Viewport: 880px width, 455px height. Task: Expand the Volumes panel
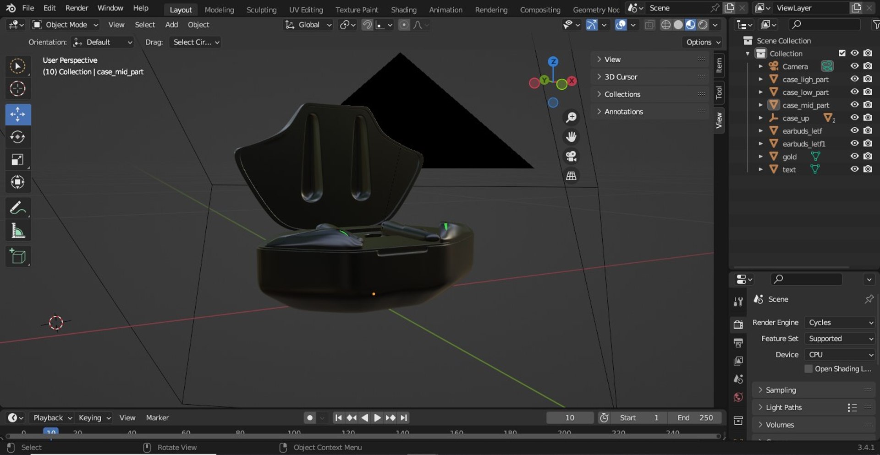pos(814,425)
